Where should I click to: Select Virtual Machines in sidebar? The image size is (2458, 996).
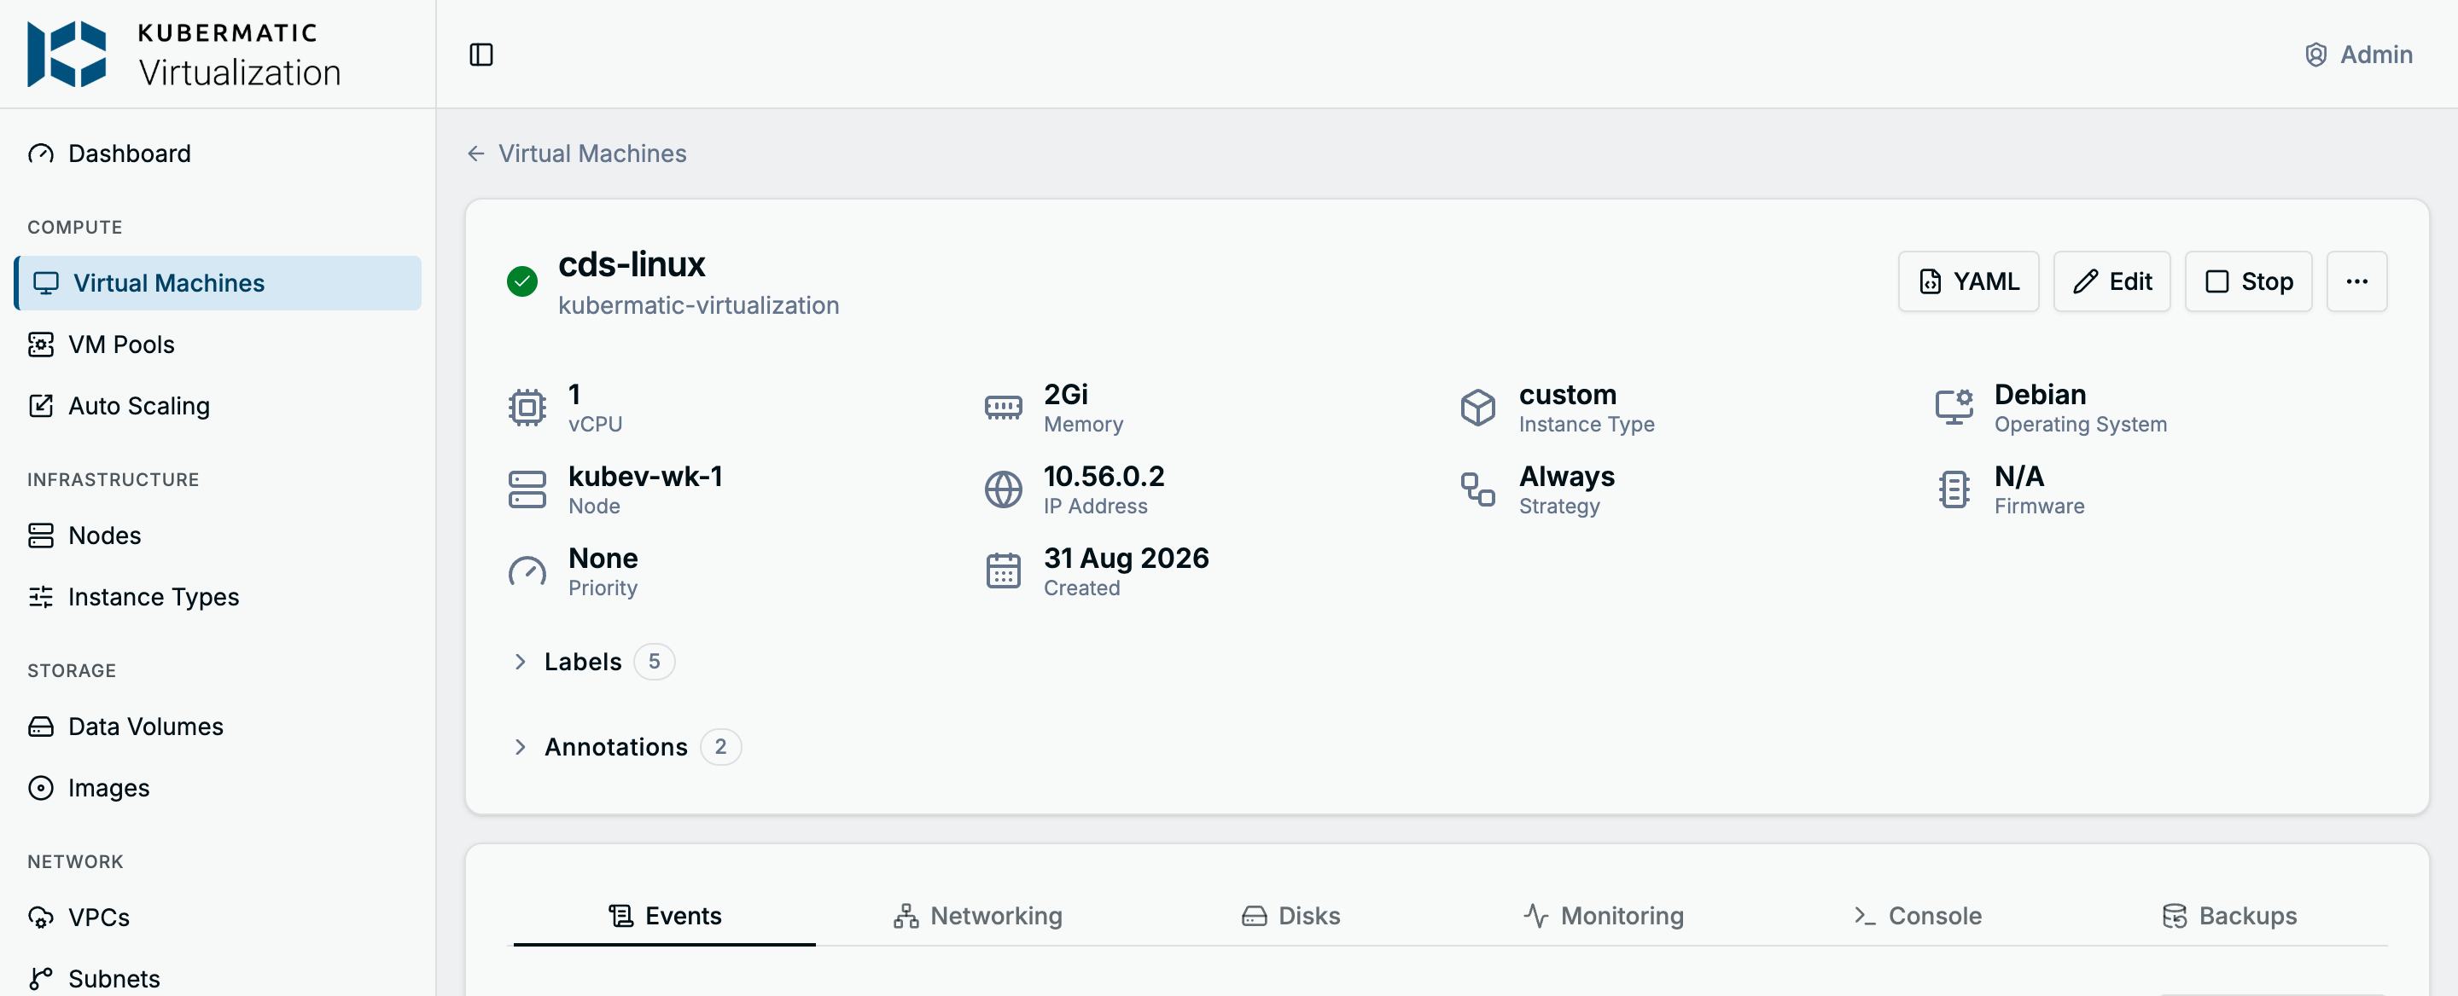pos(218,283)
